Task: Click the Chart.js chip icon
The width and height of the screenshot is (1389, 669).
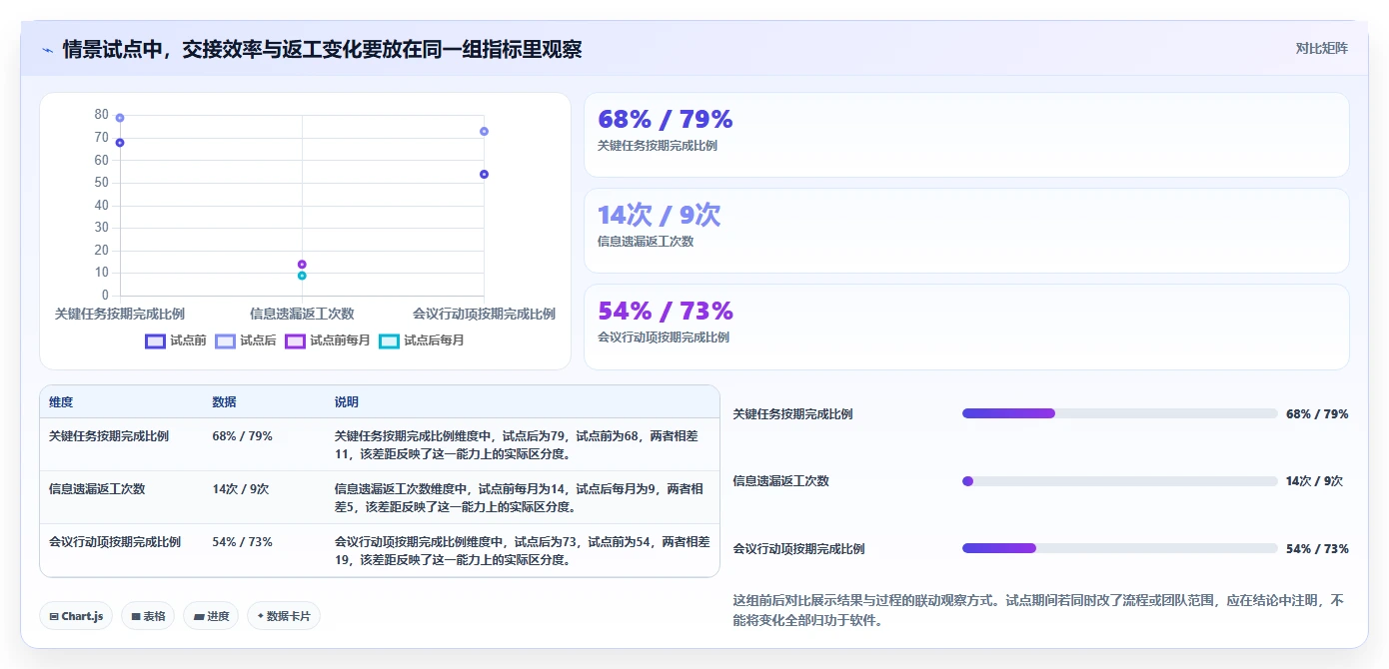Action: (x=54, y=617)
